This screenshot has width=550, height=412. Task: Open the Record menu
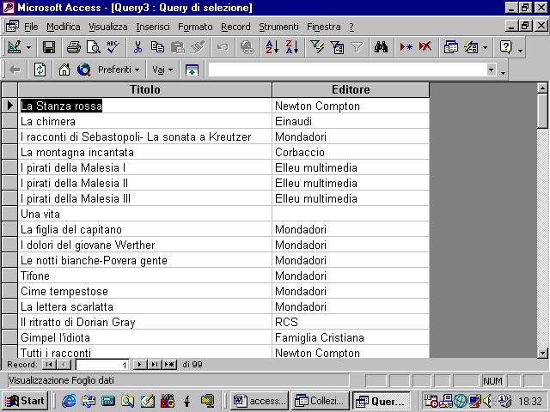pos(235,27)
